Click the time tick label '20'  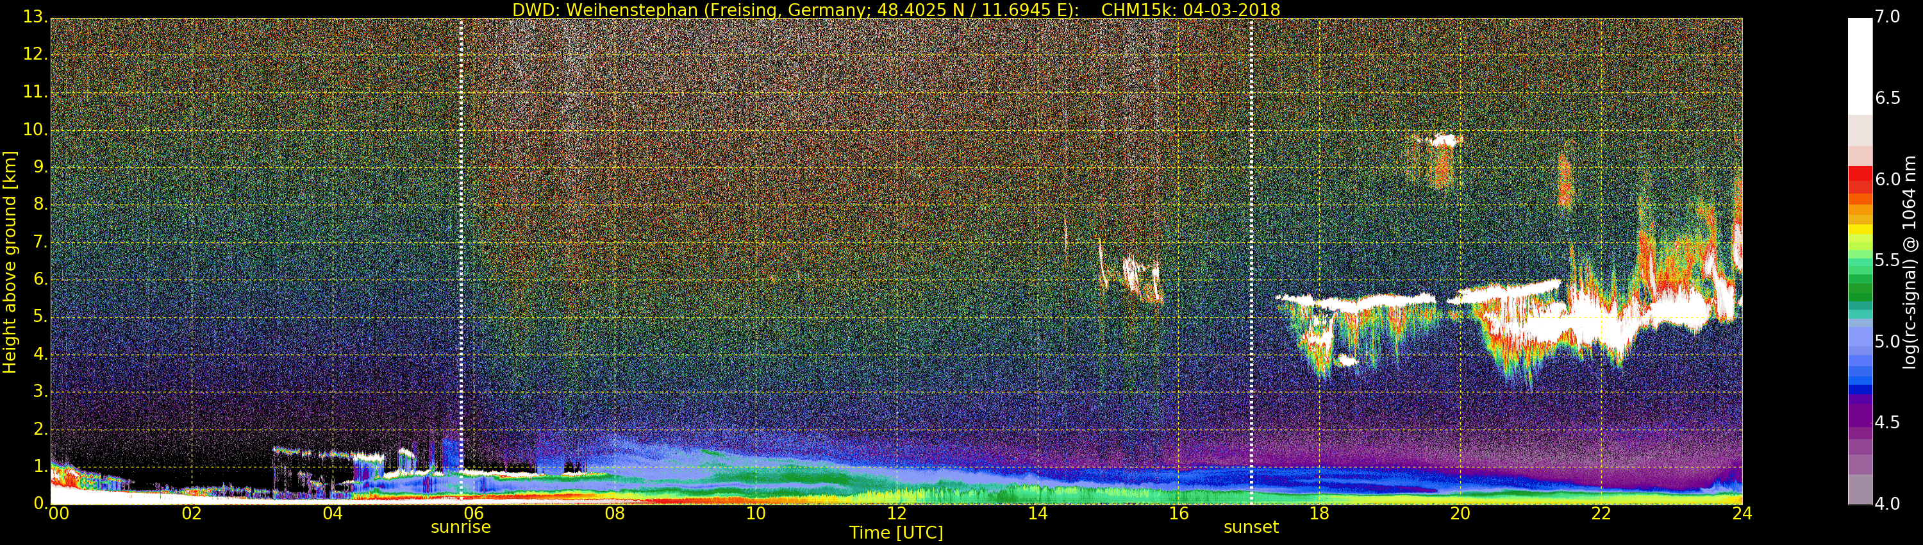tap(1460, 514)
